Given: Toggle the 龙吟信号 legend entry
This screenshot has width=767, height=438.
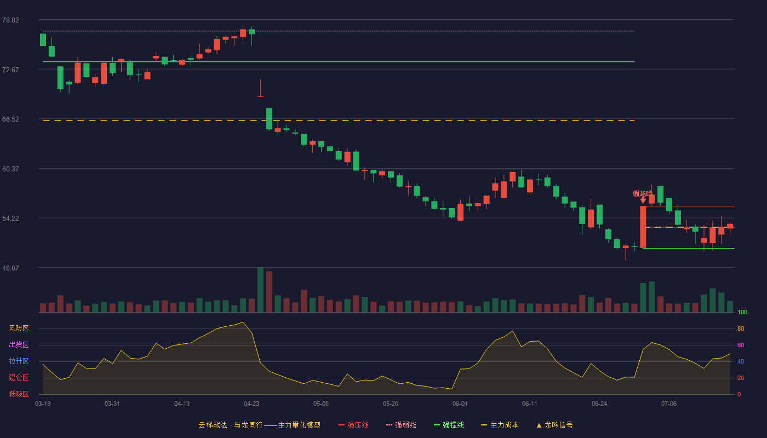Looking at the screenshot, I should 554,425.
